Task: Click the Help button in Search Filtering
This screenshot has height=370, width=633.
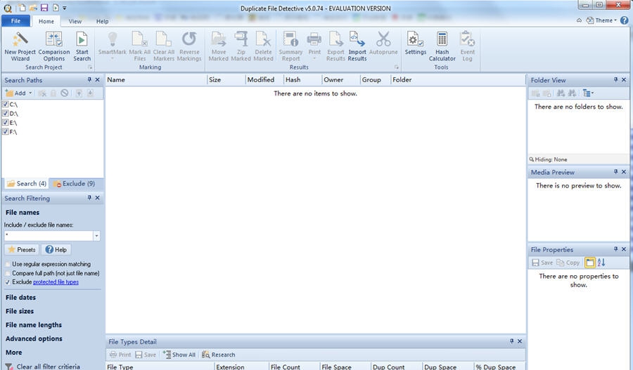Action: tap(56, 249)
